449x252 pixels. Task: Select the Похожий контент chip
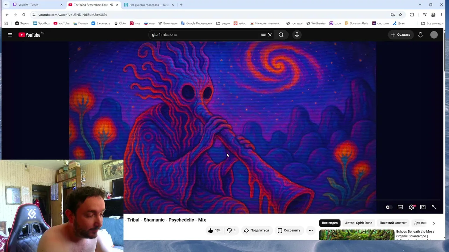click(393, 223)
